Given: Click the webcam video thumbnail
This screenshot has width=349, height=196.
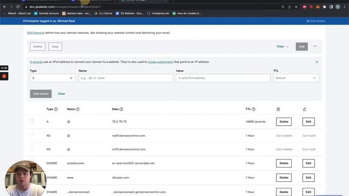Looking at the screenshot, I should click(26, 178).
